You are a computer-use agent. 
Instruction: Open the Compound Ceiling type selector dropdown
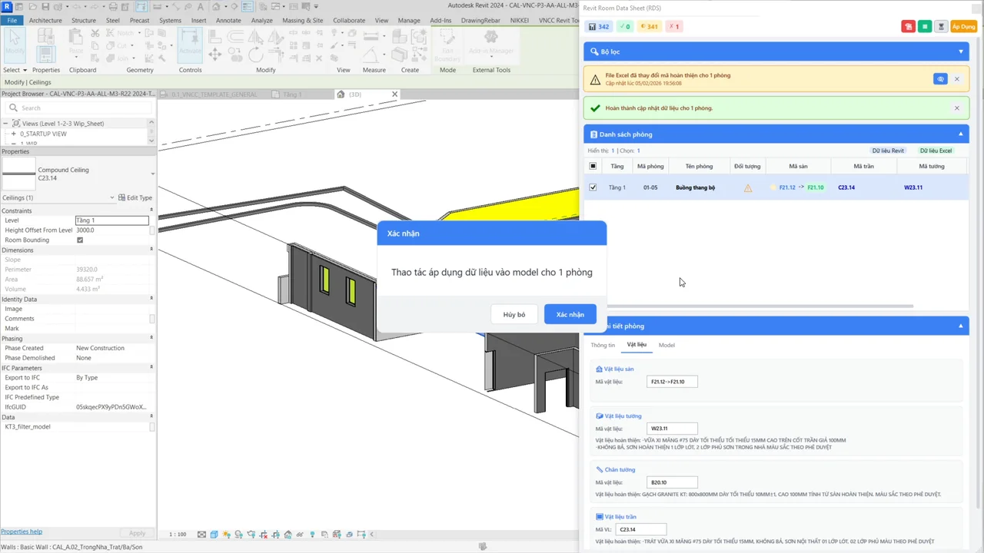click(153, 174)
